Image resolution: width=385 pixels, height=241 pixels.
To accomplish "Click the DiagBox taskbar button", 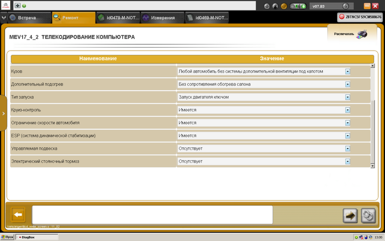I will pos(36,238).
